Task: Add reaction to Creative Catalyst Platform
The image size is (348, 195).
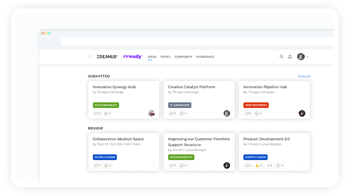Action: coord(183,113)
